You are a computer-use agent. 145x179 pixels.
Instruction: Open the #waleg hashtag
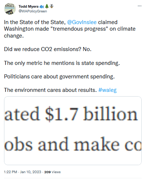(107, 90)
